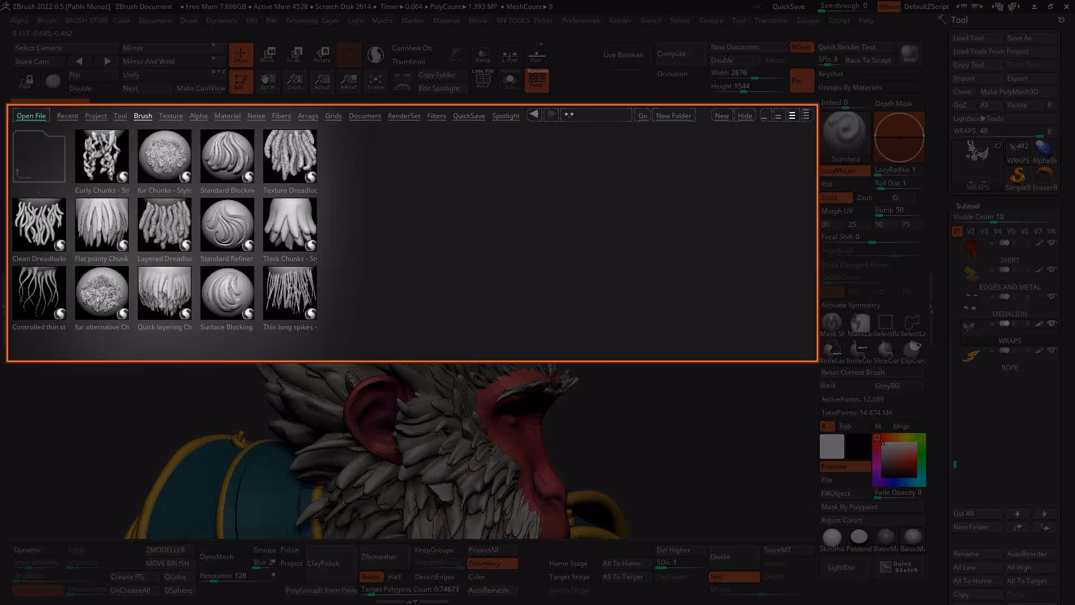Select the MaskLasso brush icon

[x=860, y=325]
